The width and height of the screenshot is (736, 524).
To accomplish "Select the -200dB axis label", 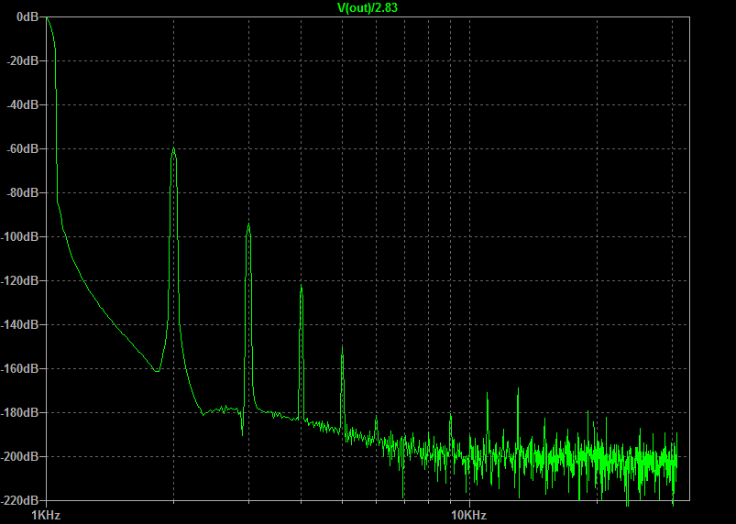I will [x=20, y=456].
